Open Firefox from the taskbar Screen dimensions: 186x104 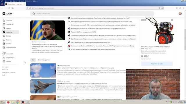[x=8, y=102]
